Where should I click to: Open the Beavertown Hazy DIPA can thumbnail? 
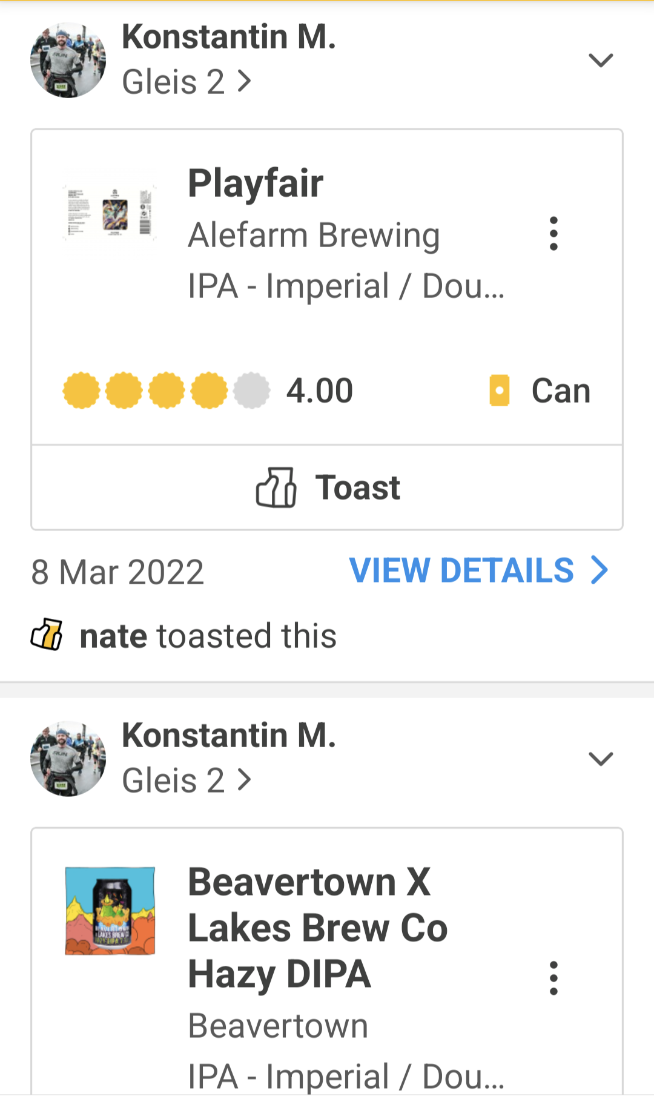point(110,911)
